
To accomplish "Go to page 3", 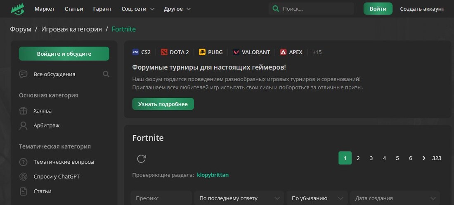I will pyautogui.click(x=371, y=158).
